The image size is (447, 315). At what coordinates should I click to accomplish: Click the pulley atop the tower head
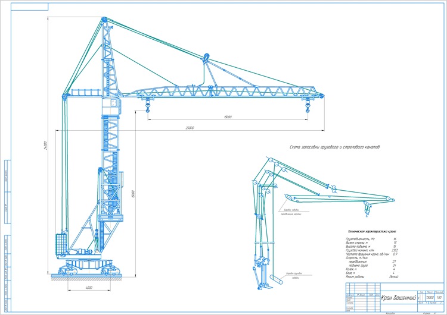104,20
